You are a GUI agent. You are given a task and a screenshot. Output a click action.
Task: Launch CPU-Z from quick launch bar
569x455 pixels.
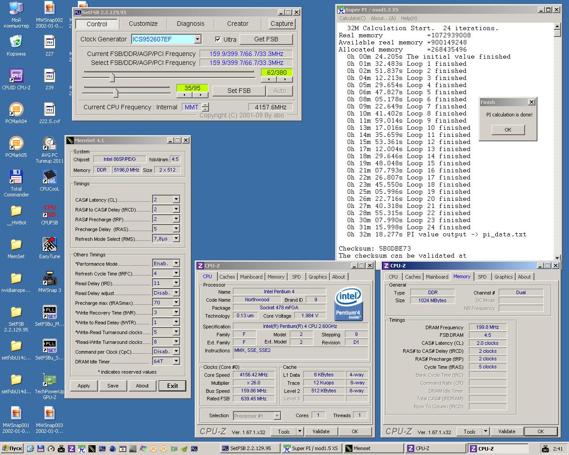coord(71,449)
